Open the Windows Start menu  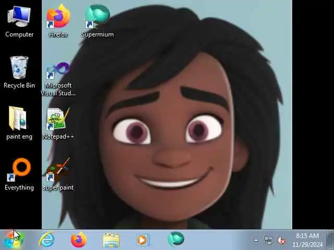point(14,240)
